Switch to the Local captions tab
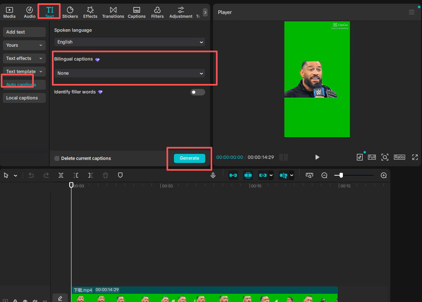Viewport: 422px width, 302px height. (x=24, y=98)
